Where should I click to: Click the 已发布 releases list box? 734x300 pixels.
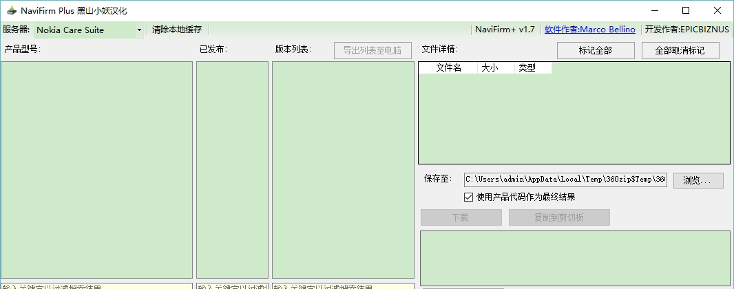click(232, 170)
